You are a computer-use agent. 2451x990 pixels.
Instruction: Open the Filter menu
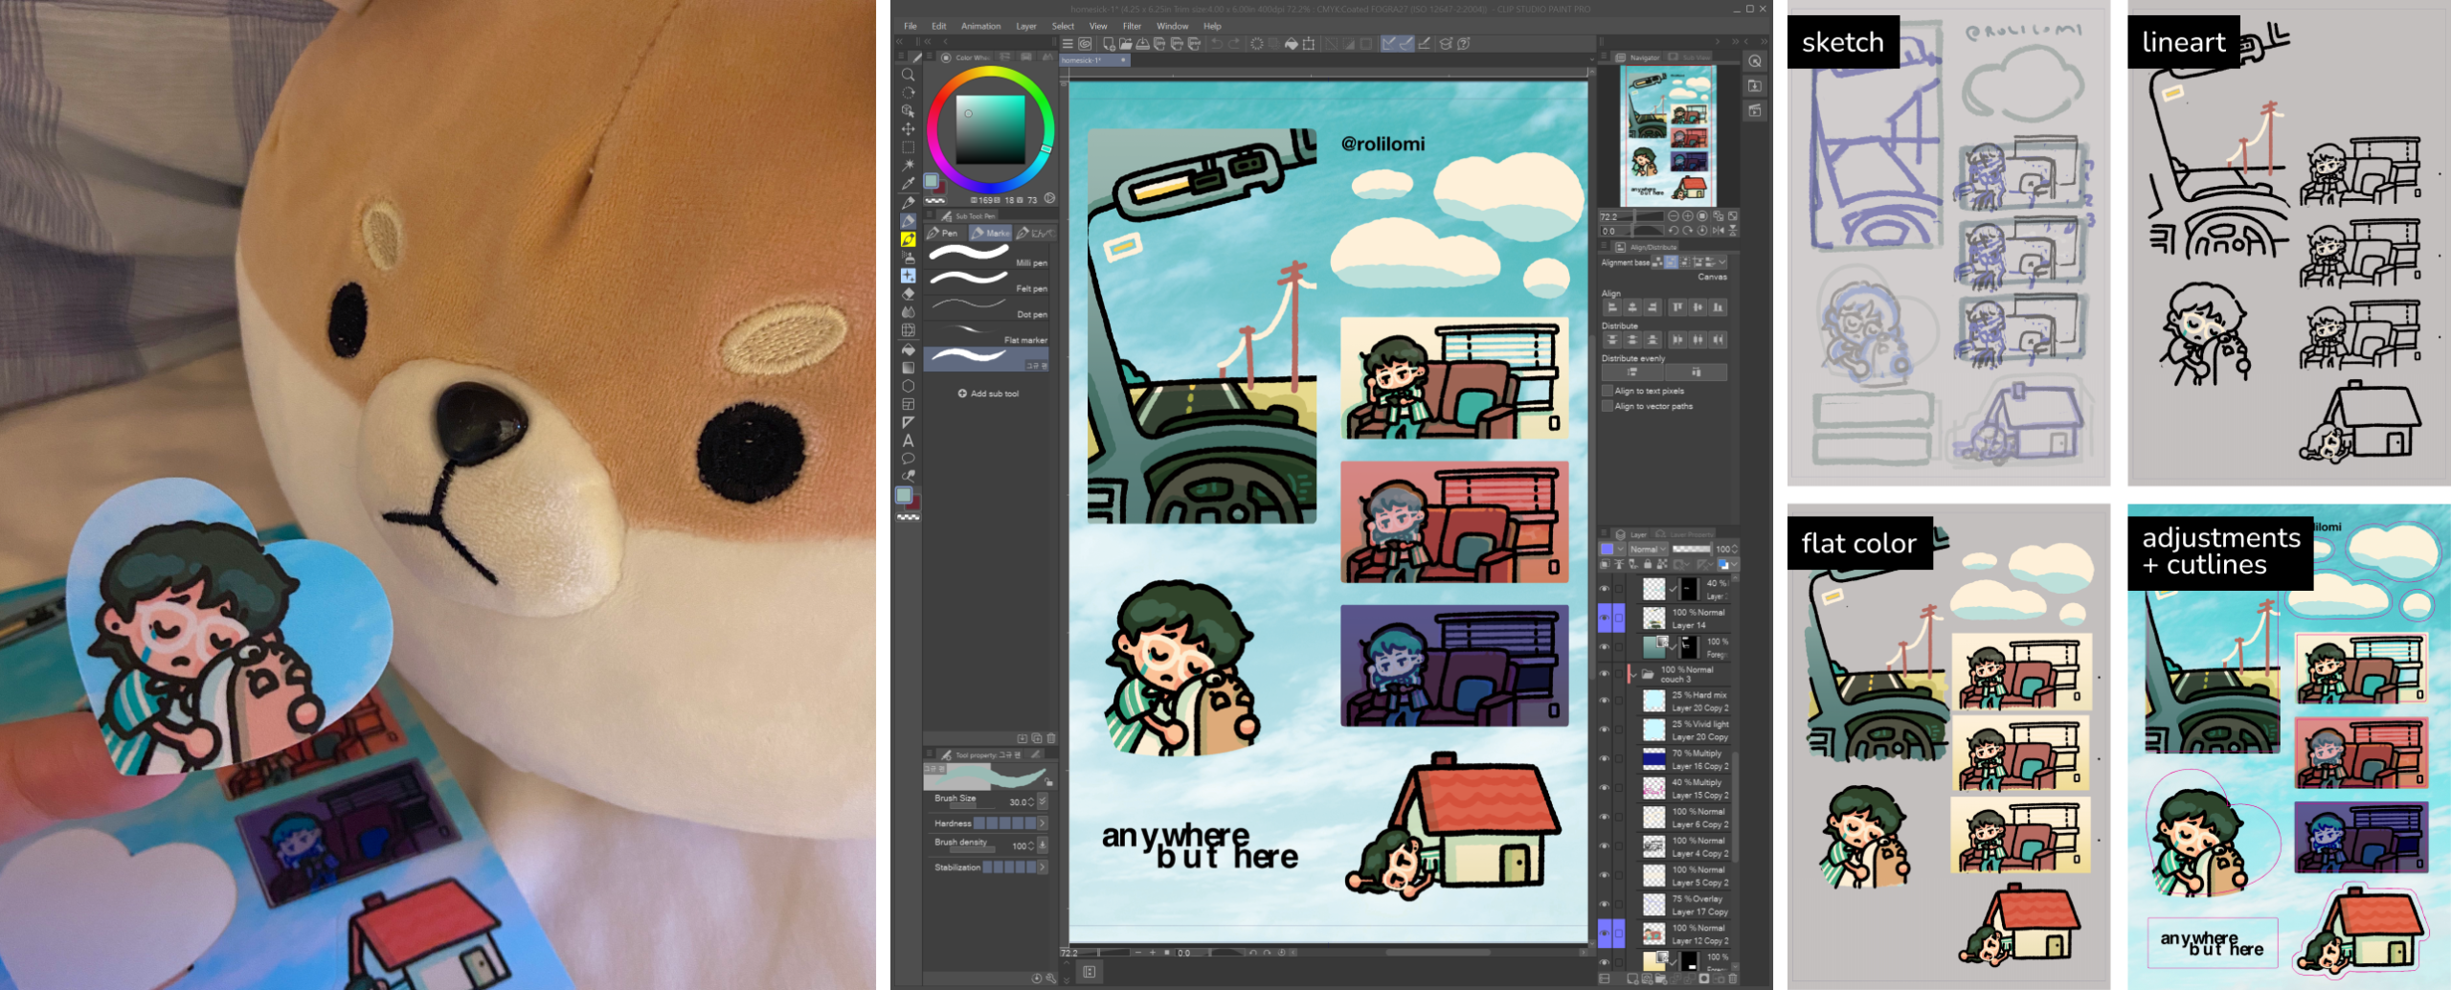click(x=1132, y=26)
